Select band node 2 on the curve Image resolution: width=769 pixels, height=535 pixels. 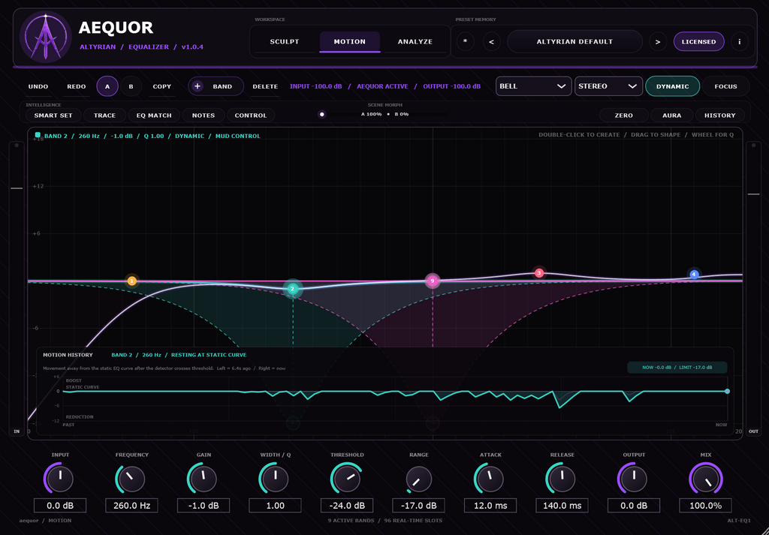pos(293,289)
